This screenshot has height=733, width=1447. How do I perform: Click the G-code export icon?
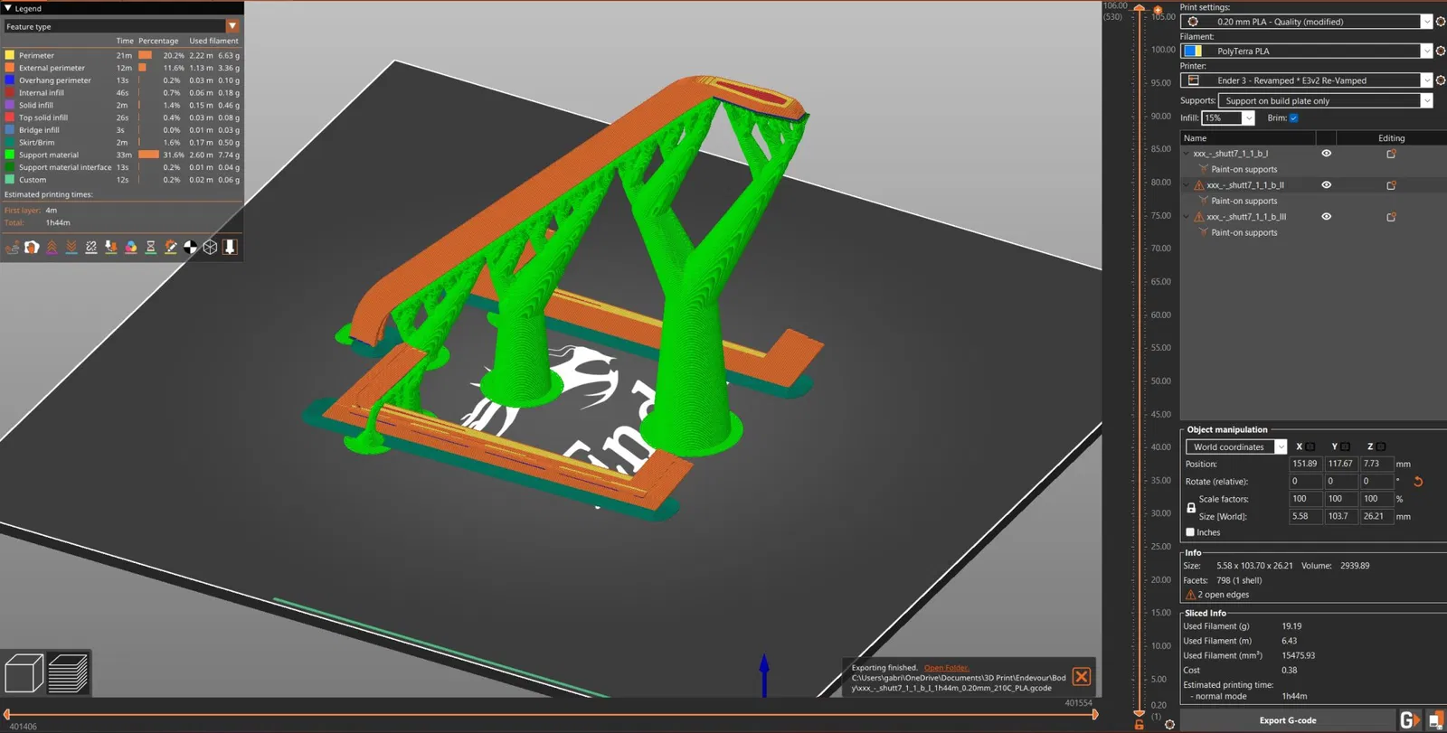[x=1409, y=720]
